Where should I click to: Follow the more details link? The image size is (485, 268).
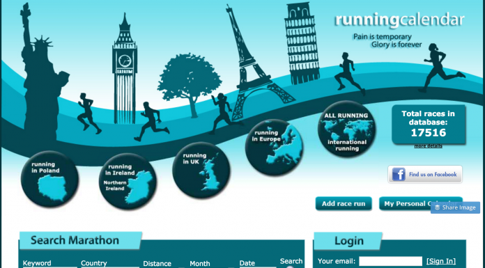(428, 146)
